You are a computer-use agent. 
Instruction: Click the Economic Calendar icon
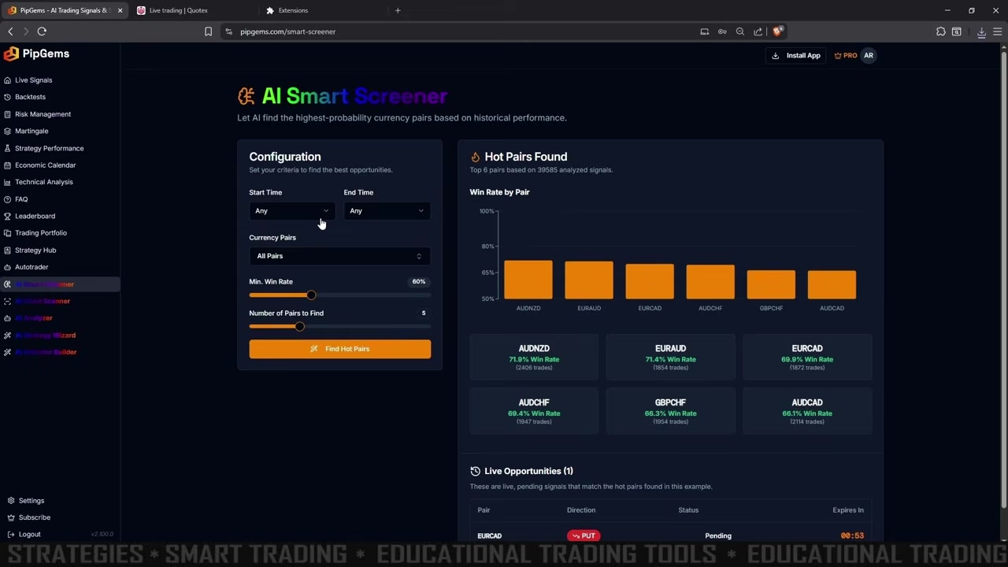click(x=7, y=165)
